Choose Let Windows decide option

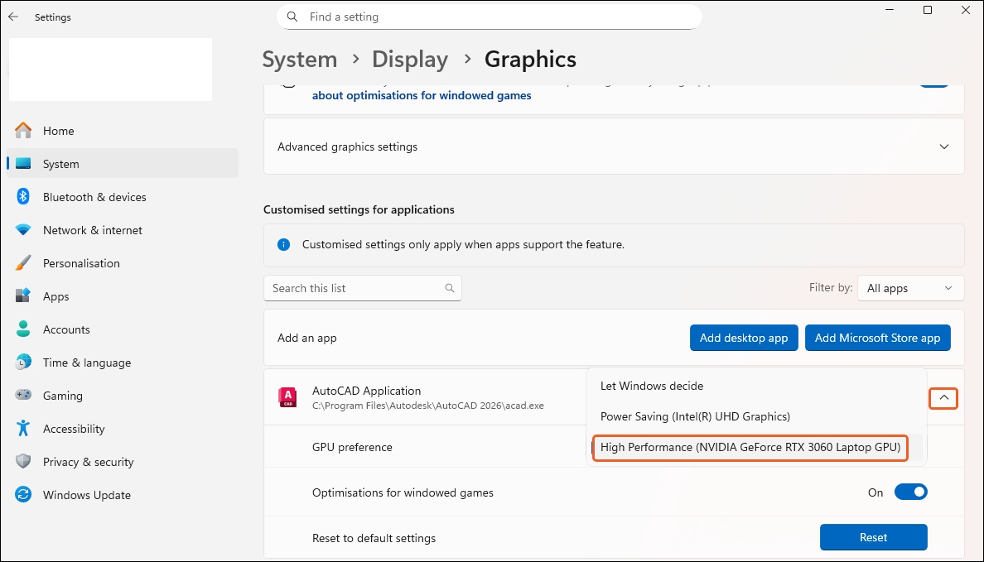tap(756, 386)
